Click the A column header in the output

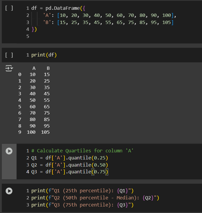tap(34, 68)
